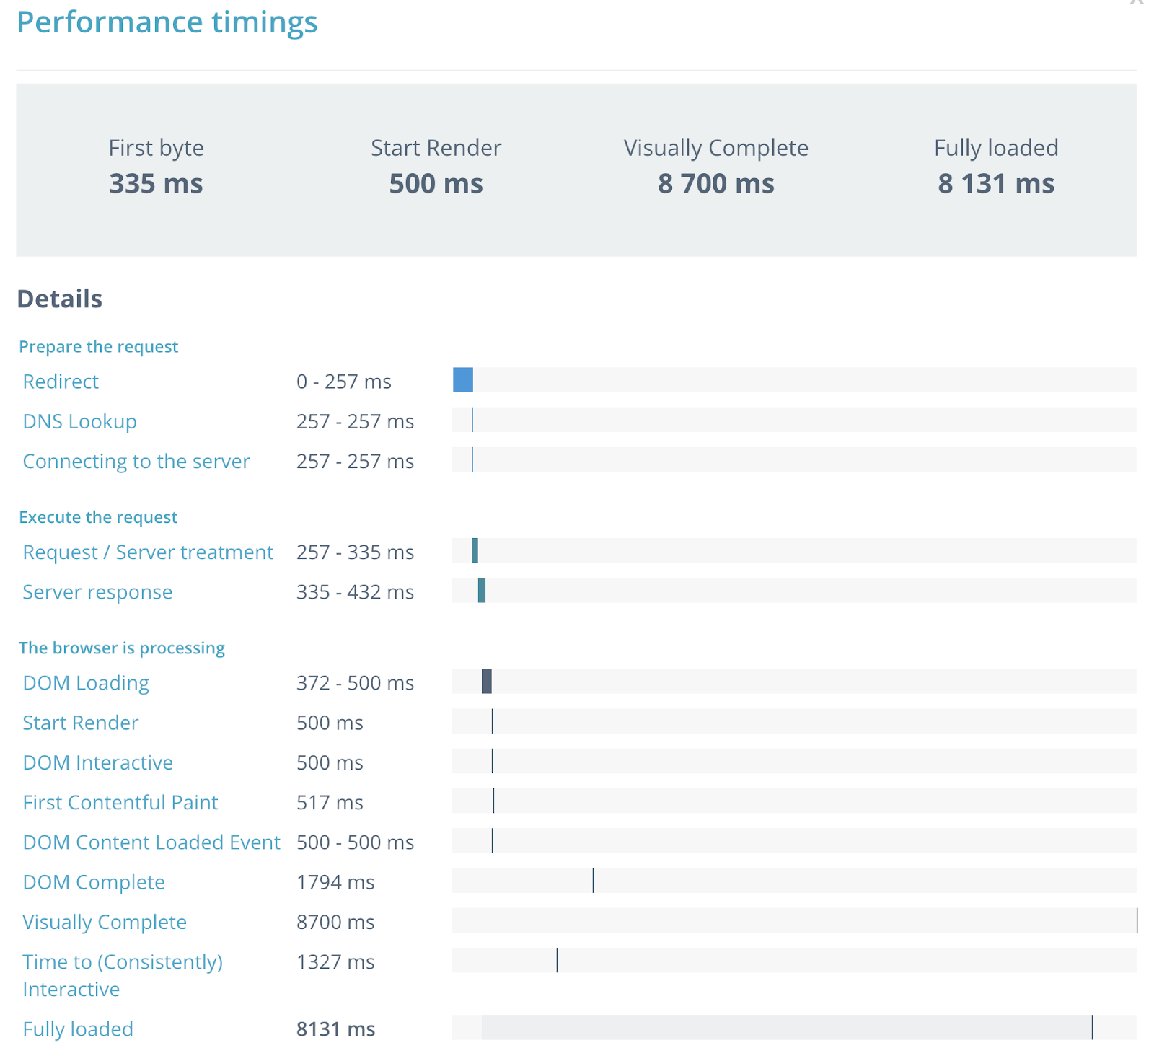Viewport: 1154px width, 1061px height.
Task: Click the '0 - 257 ms' value
Action: tap(344, 382)
